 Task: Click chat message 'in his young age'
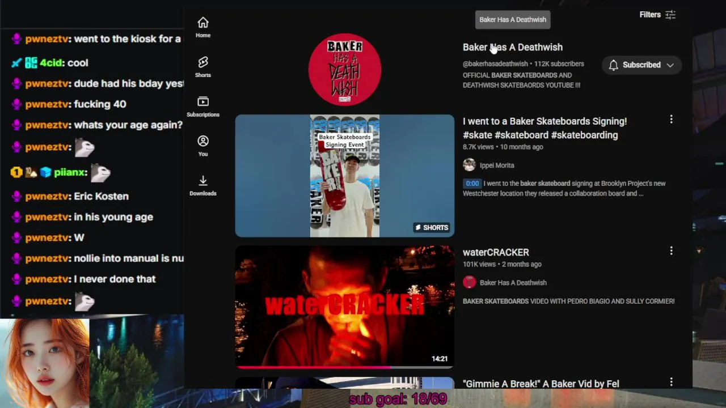[113, 217]
